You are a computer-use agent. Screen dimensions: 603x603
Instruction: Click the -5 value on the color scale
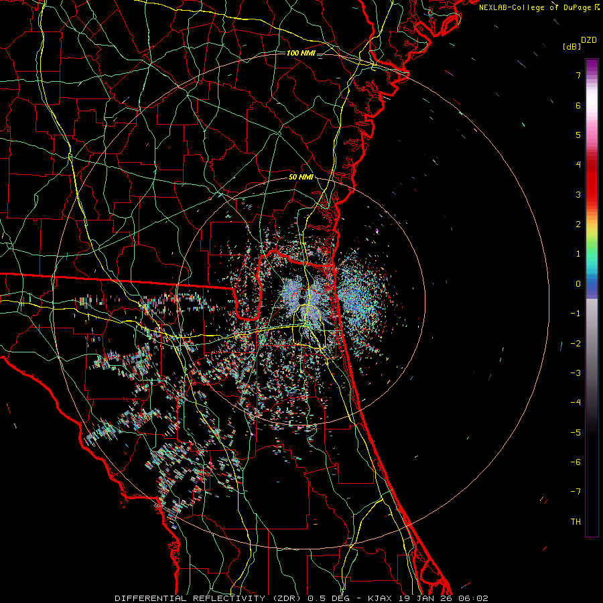tap(576, 433)
